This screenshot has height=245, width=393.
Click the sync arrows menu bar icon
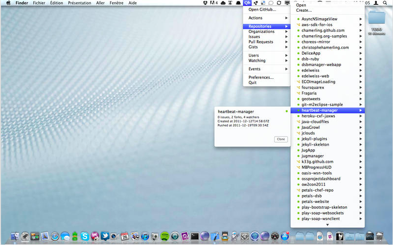point(278,3)
